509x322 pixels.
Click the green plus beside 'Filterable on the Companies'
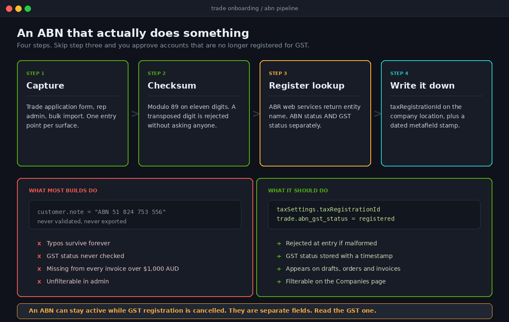coord(279,282)
